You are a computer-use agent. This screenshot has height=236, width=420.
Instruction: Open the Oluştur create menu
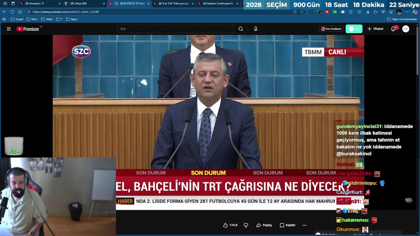(x=375, y=29)
